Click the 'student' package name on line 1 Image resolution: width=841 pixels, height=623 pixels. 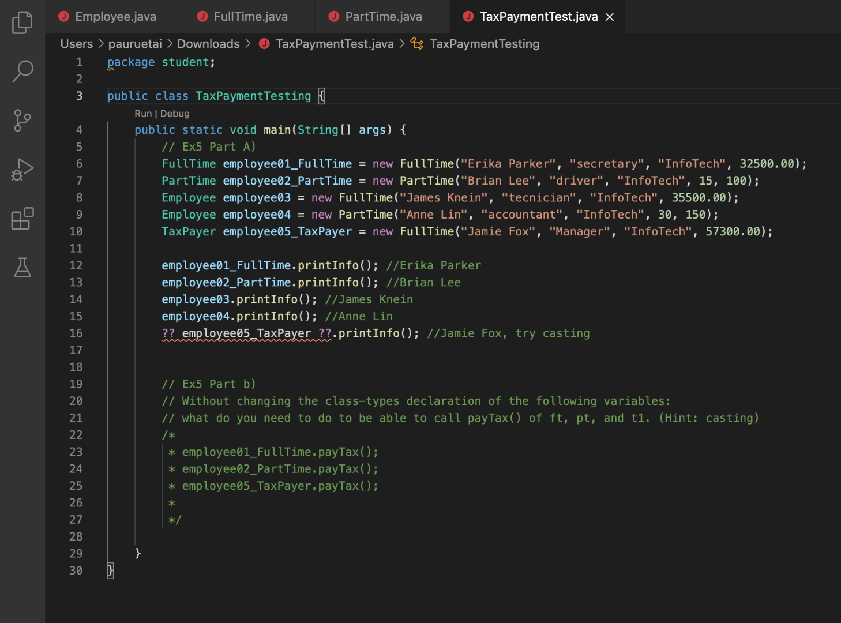click(185, 62)
